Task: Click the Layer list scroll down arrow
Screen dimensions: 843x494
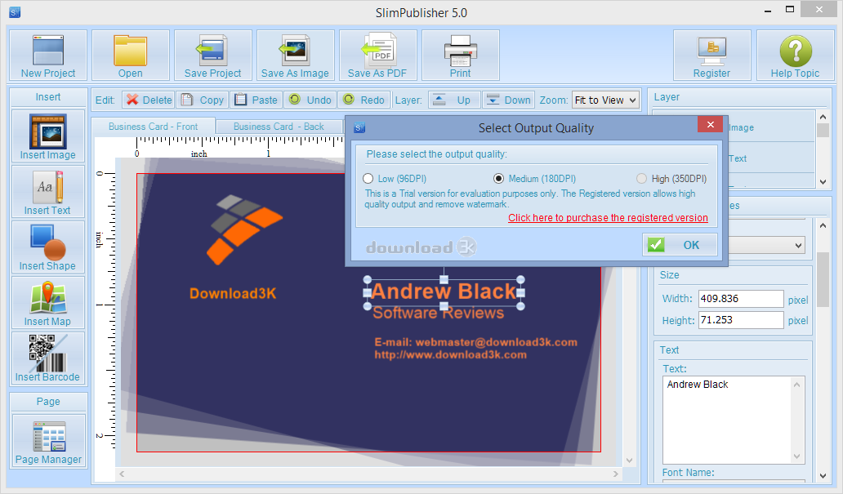Action: [x=823, y=182]
